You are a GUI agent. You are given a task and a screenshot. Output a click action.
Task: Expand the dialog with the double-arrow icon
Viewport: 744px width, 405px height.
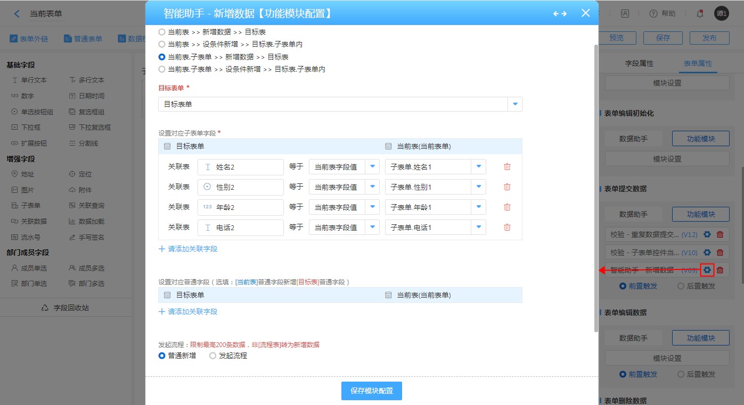(x=560, y=14)
